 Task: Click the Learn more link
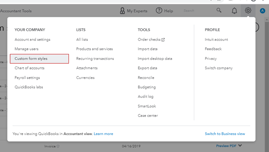click(104, 134)
